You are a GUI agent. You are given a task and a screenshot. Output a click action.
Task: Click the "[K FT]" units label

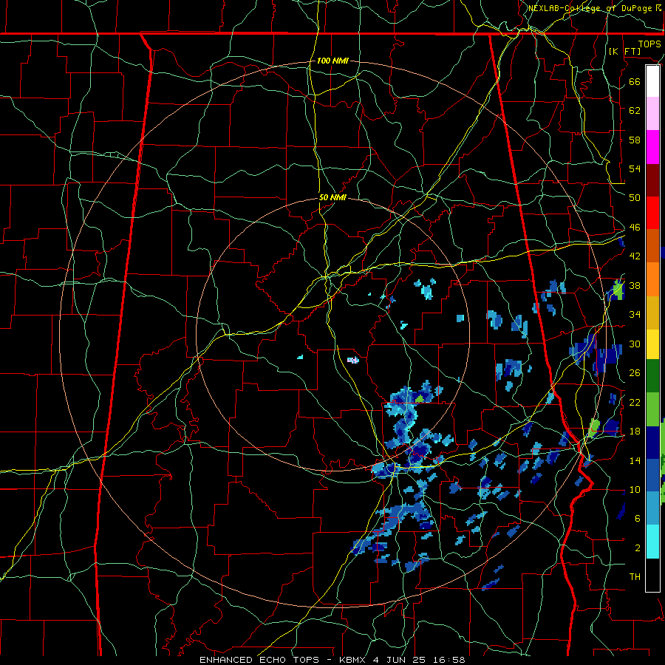coord(624,51)
